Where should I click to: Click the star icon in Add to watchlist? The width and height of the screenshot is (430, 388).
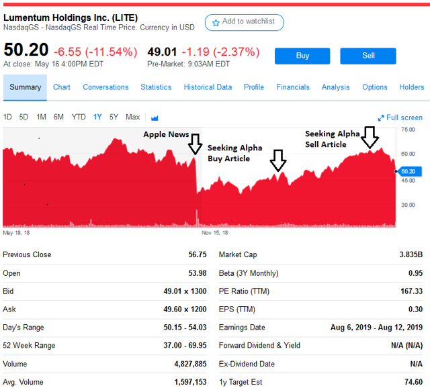tap(216, 22)
